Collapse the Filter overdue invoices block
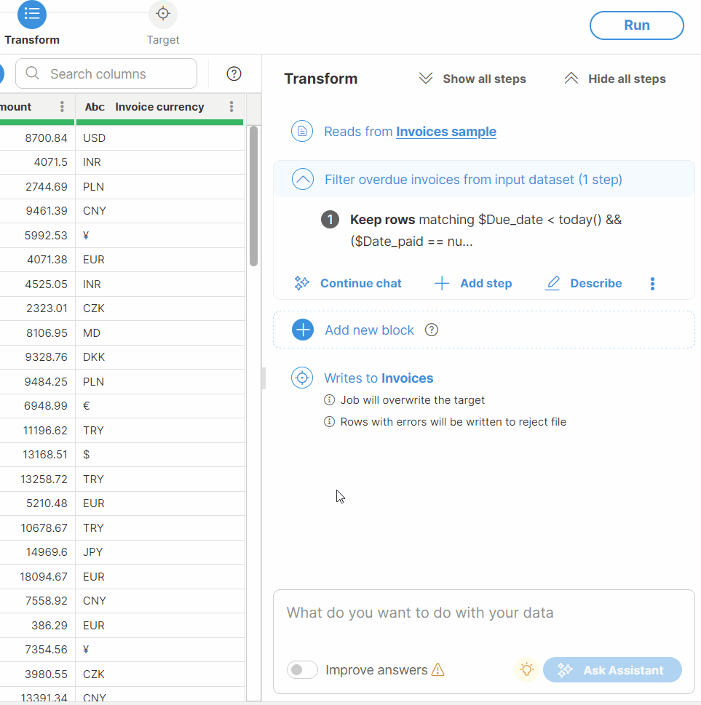The height and width of the screenshot is (705, 701). pos(303,180)
